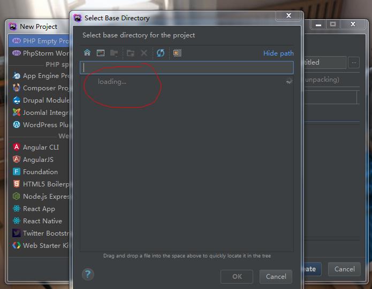
Task: Select the PhpStorm Workshop project type
Action: pyautogui.click(x=39, y=53)
